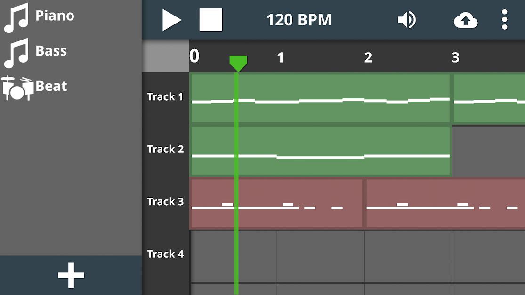This screenshot has height=295, width=525.
Task: Change the 120 BPM tempo
Action: pos(299,20)
